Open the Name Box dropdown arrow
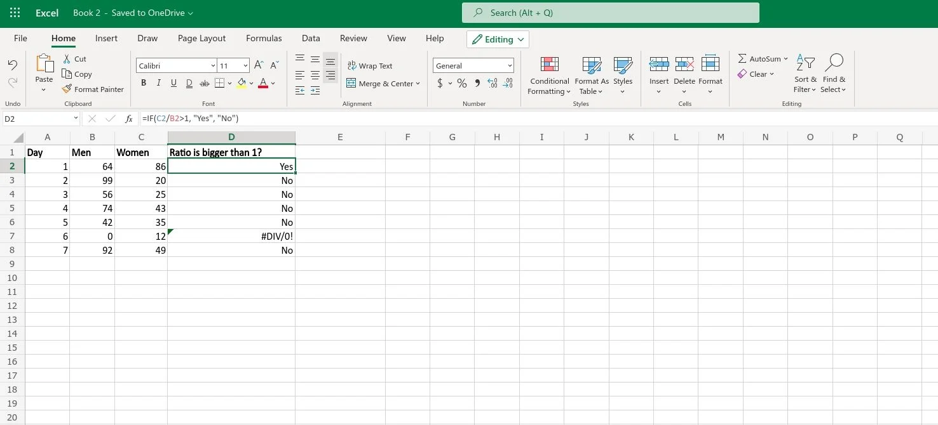This screenshot has height=425, width=938. click(x=76, y=118)
